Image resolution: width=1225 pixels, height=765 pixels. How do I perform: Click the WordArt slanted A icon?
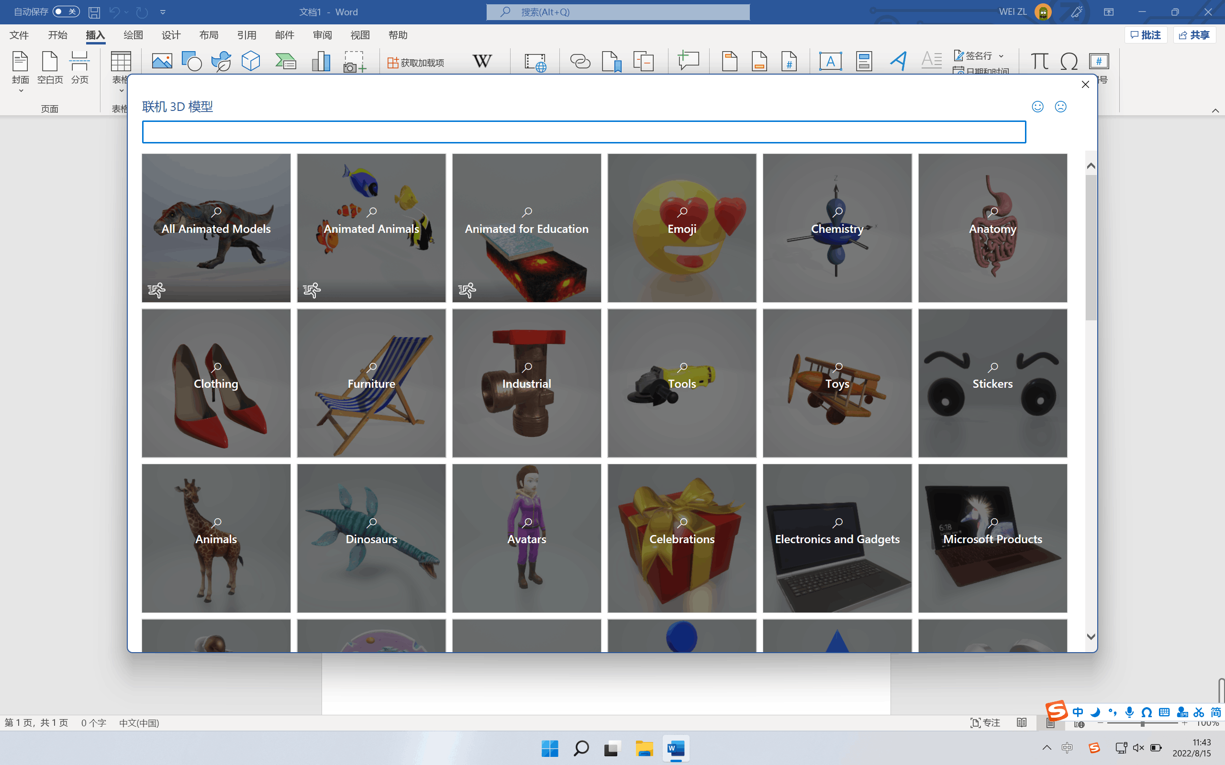pyautogui.click(x=898, y=62)
